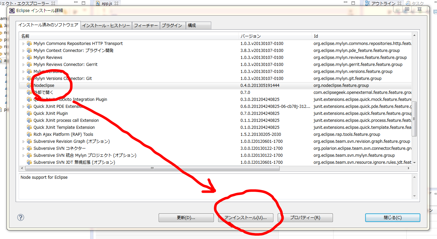The width and height of the screenshot is (437, 239).
Task: Select Subversive SVN JDT 無視拡張 (オプション) row
Action: point(216,162)
